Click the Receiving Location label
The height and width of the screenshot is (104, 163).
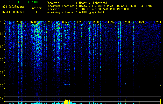click(60, 6)
